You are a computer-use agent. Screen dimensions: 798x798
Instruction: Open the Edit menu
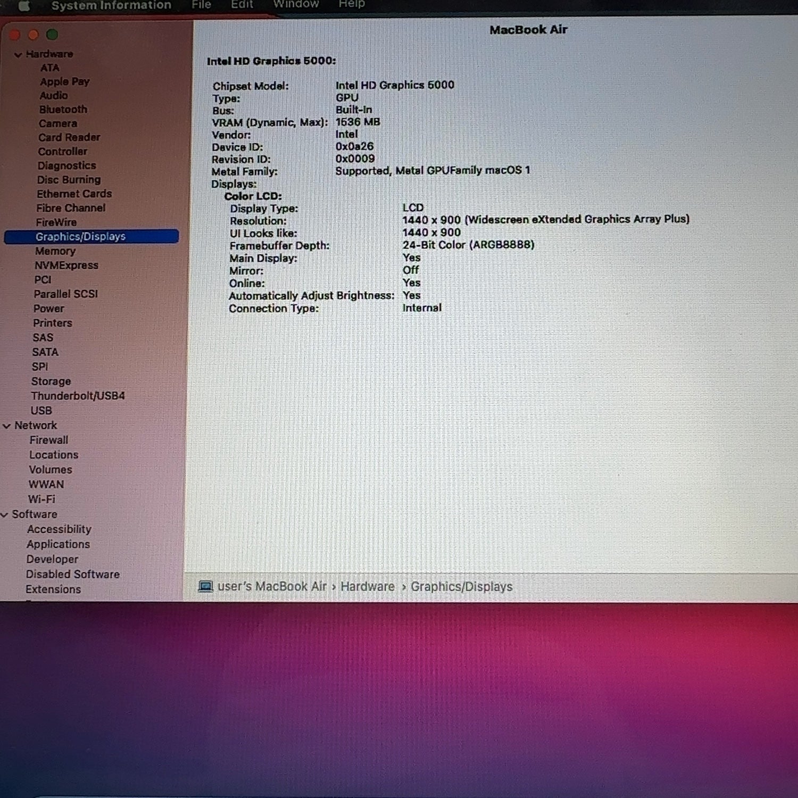coord(242,5)
